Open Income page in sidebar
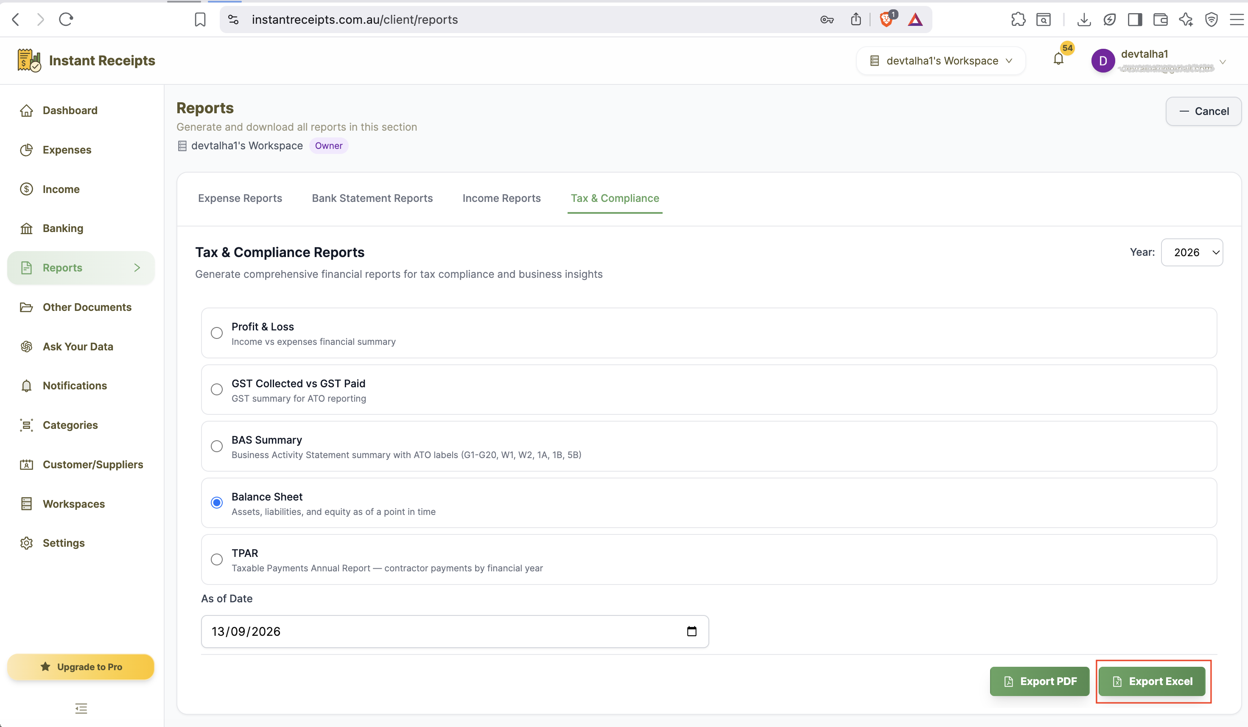This screenshot has width=1248, height=727. [x=81, y=189]
